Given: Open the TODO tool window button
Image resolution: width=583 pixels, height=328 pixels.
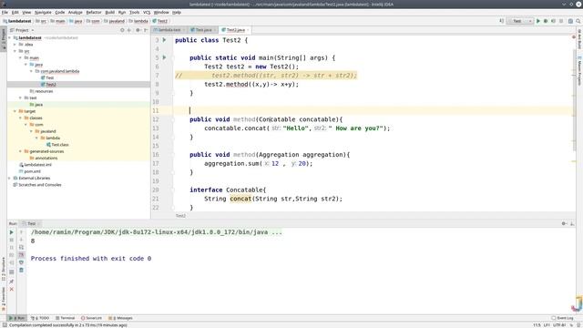Looking at the screenshot, I should tap(40, 318).
